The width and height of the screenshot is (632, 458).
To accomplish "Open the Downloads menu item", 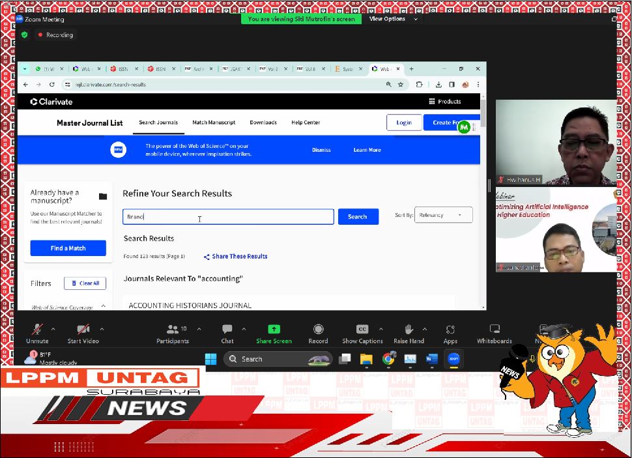I will point(263,122).
